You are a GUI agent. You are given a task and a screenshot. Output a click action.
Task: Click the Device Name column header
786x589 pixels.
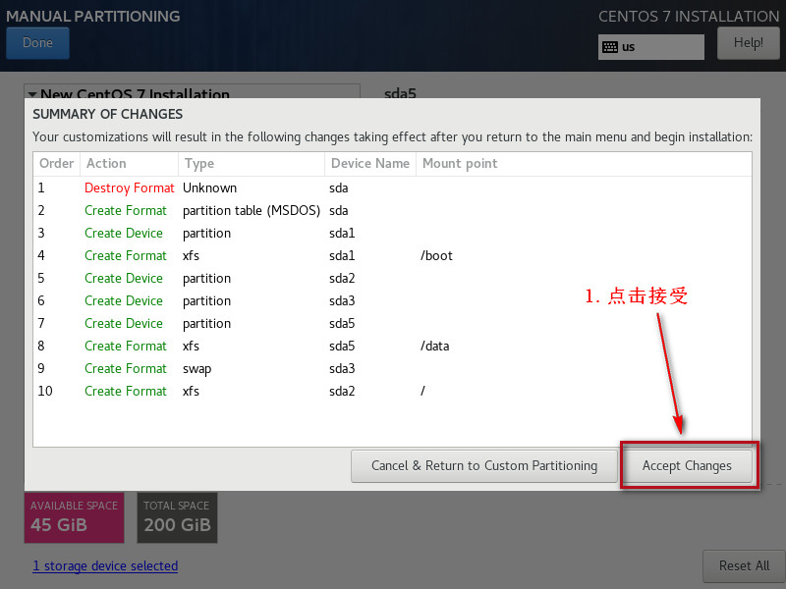point(370,163)
